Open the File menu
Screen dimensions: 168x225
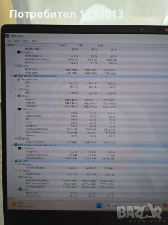[9, 41]
